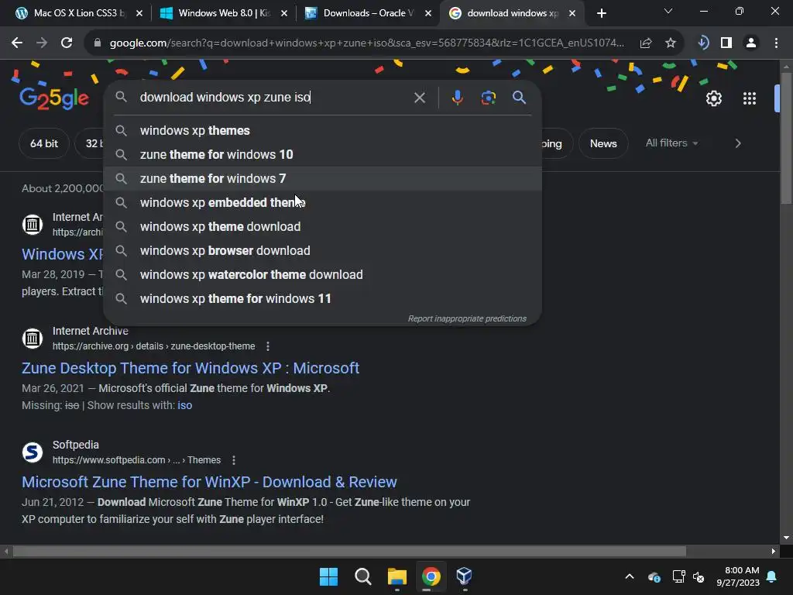Show hidden system tray icons
Image resolution: width=793 pixels, height=595 pixels.
coord(630,576)
